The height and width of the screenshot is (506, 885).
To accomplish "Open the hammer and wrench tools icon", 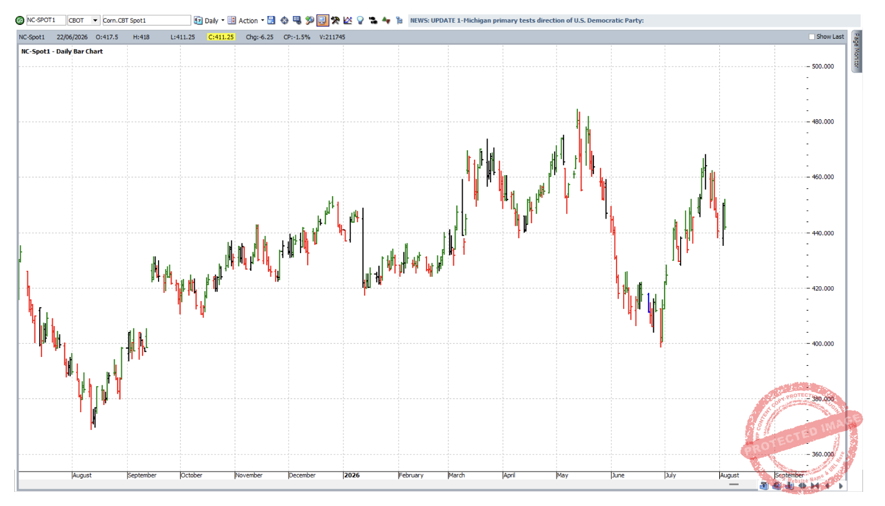I will [336, 20].
